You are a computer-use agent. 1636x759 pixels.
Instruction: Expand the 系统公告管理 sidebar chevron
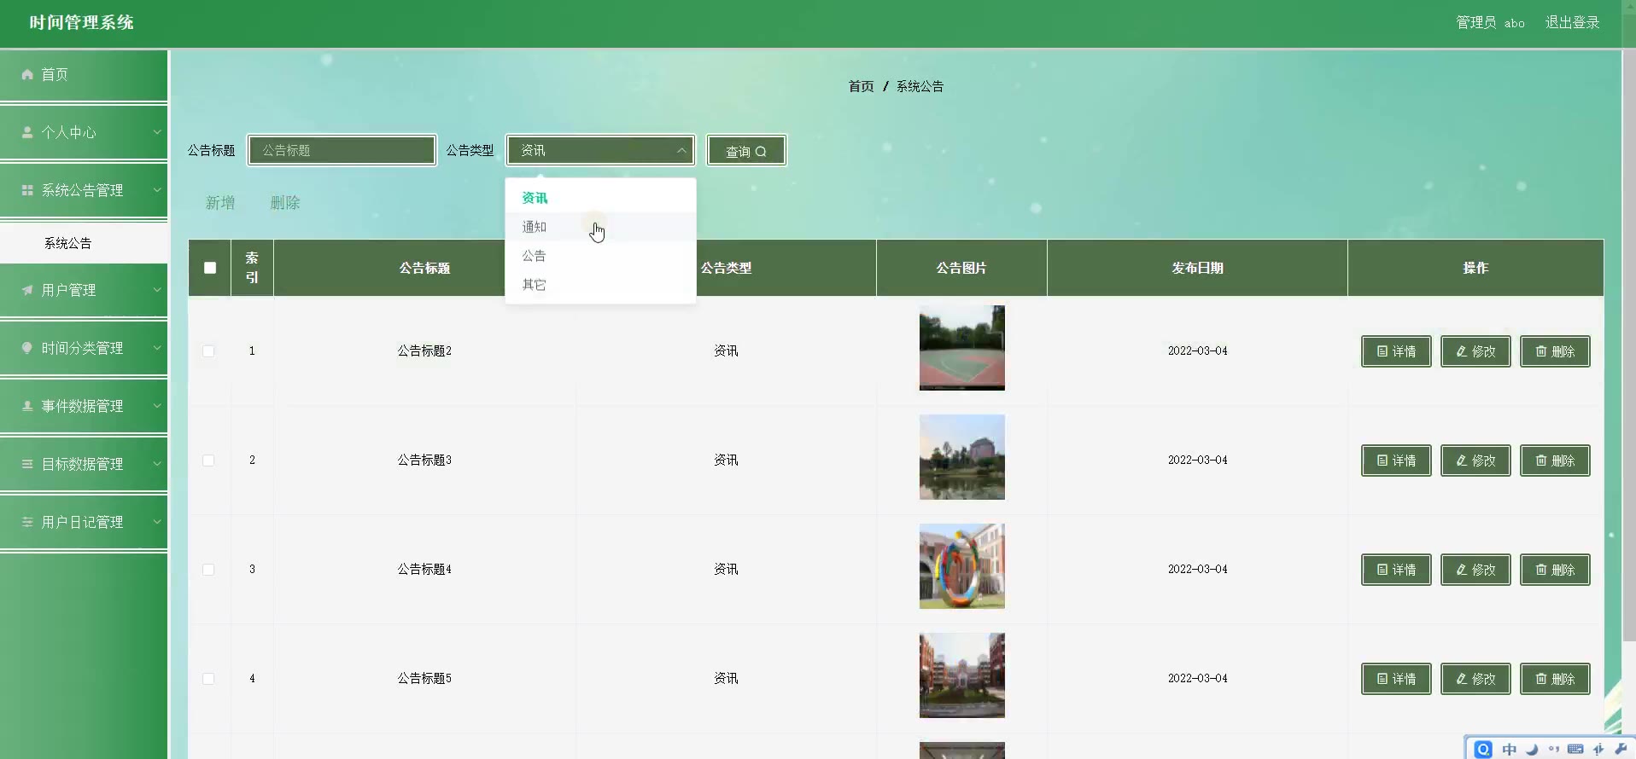tap(157, 190)
